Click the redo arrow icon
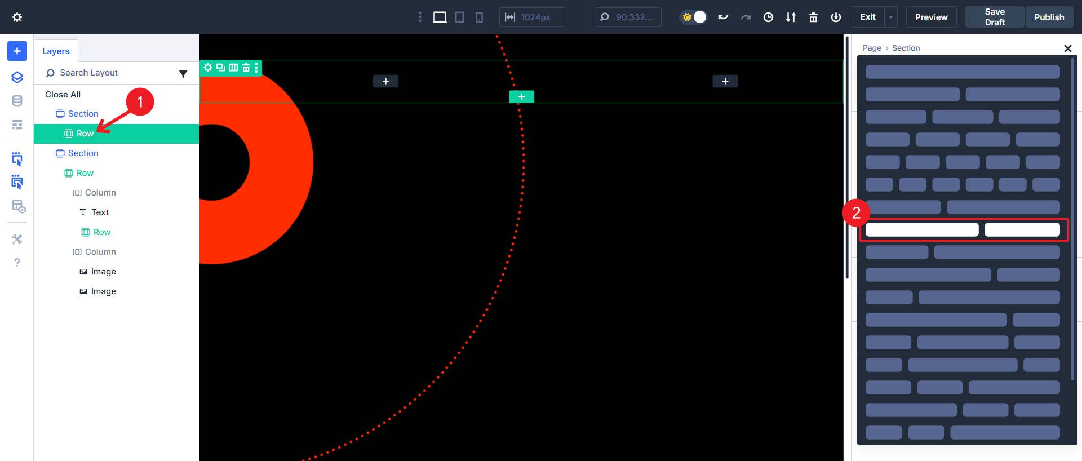The image size is (1082, 461). pyautogui.click(x=746, y=17)
